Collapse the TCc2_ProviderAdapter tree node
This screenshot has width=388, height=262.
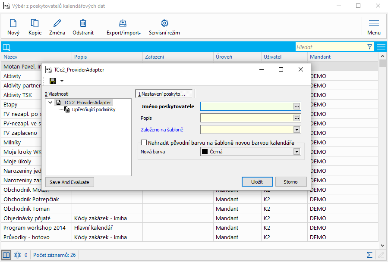click(51, 103)
